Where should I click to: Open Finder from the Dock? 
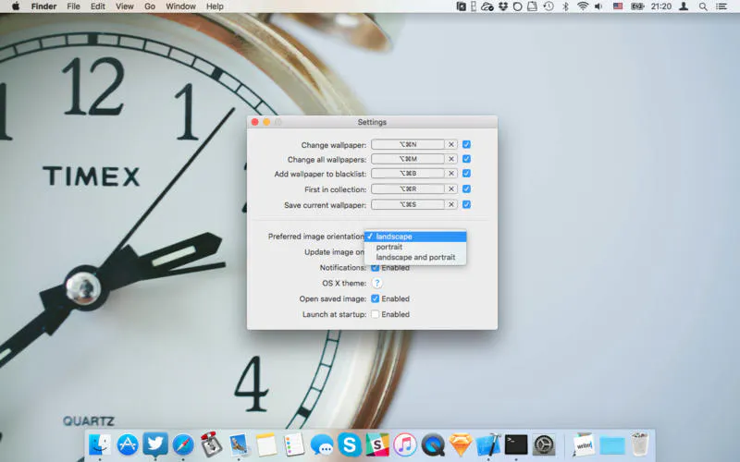[x=100, y=444]
